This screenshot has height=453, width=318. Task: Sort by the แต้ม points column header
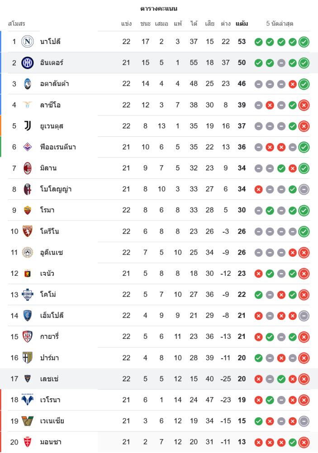[x=242, y=24]
